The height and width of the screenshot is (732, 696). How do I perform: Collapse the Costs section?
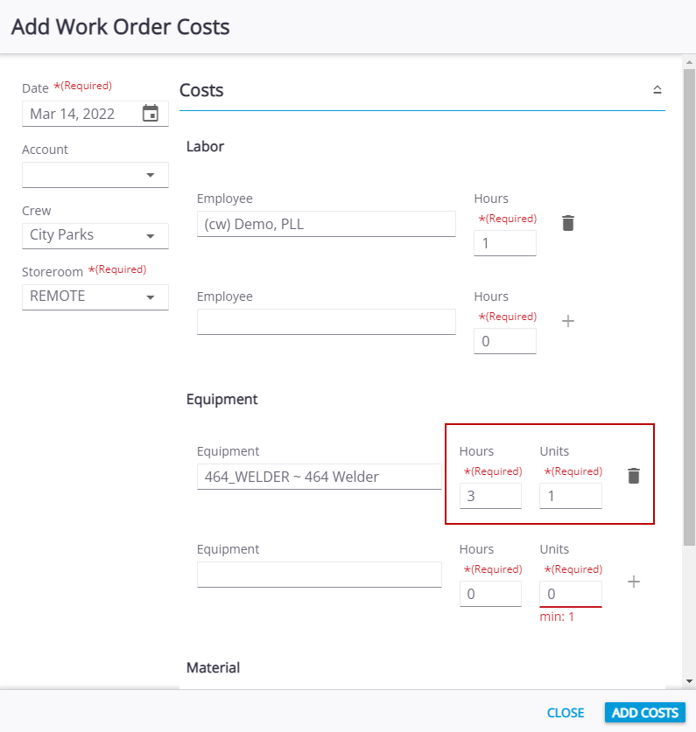657,89
